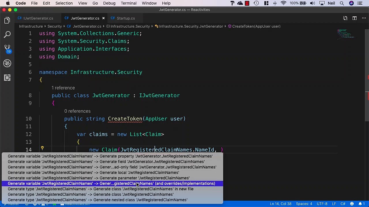Open Spotlight search in macOS menu bar
The height and width of the screenshot is (207, 369).
point(342,3)
